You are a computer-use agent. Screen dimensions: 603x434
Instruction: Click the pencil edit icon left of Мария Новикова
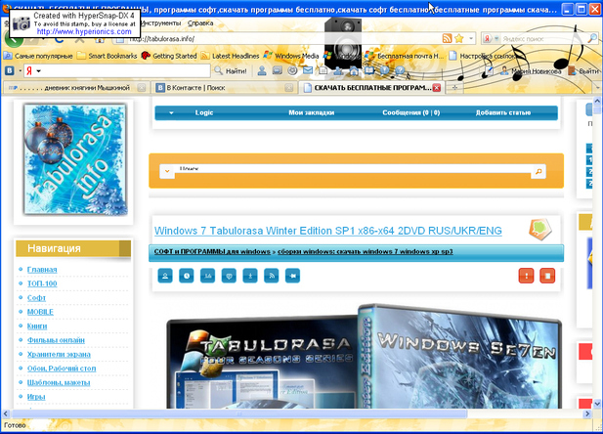coord(490,70)
